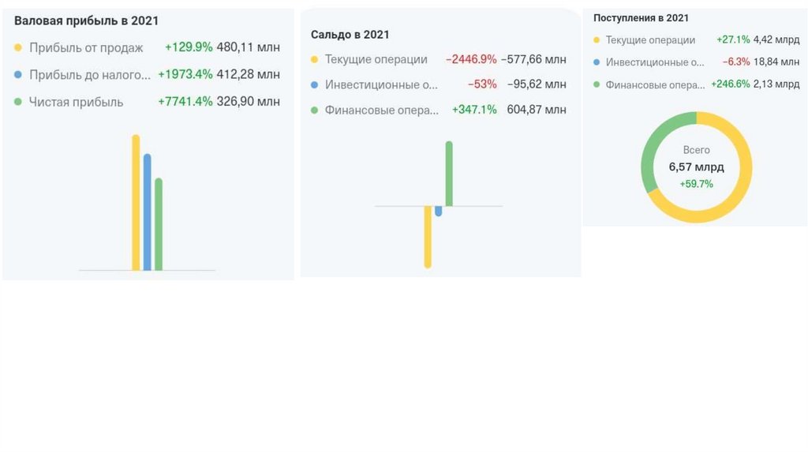Image resolution: width=808 pixels, height=453 pixels.
Task: Click the 18,84 млрд investment value
Action: pos(776,62)
